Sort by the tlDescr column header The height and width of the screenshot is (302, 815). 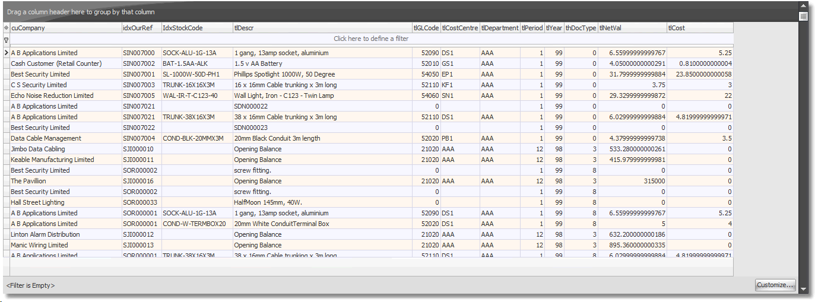(323, 28)
